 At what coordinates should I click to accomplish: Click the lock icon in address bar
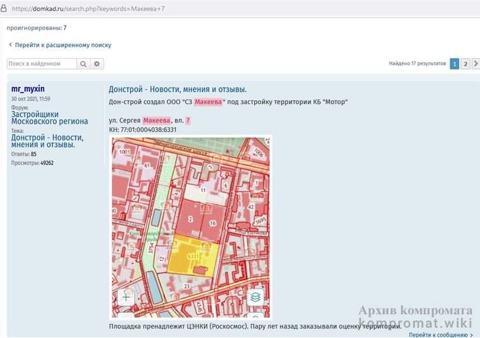click(3, 8)
